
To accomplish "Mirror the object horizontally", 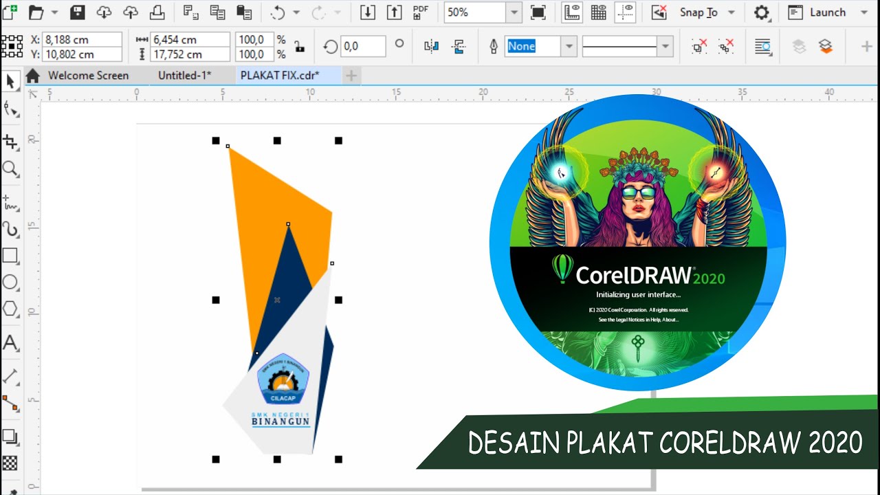I will (432, 47).
